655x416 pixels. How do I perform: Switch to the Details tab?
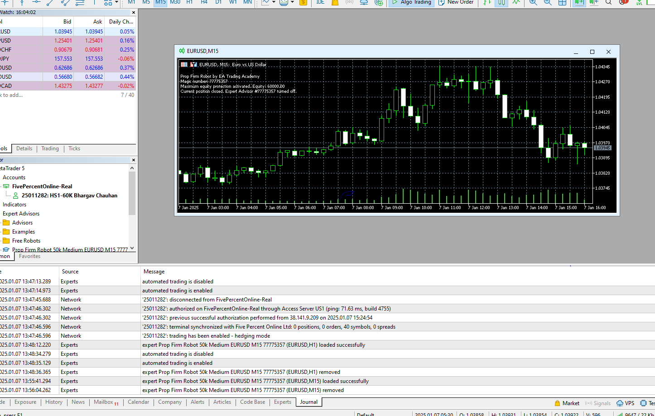[24, 148]
